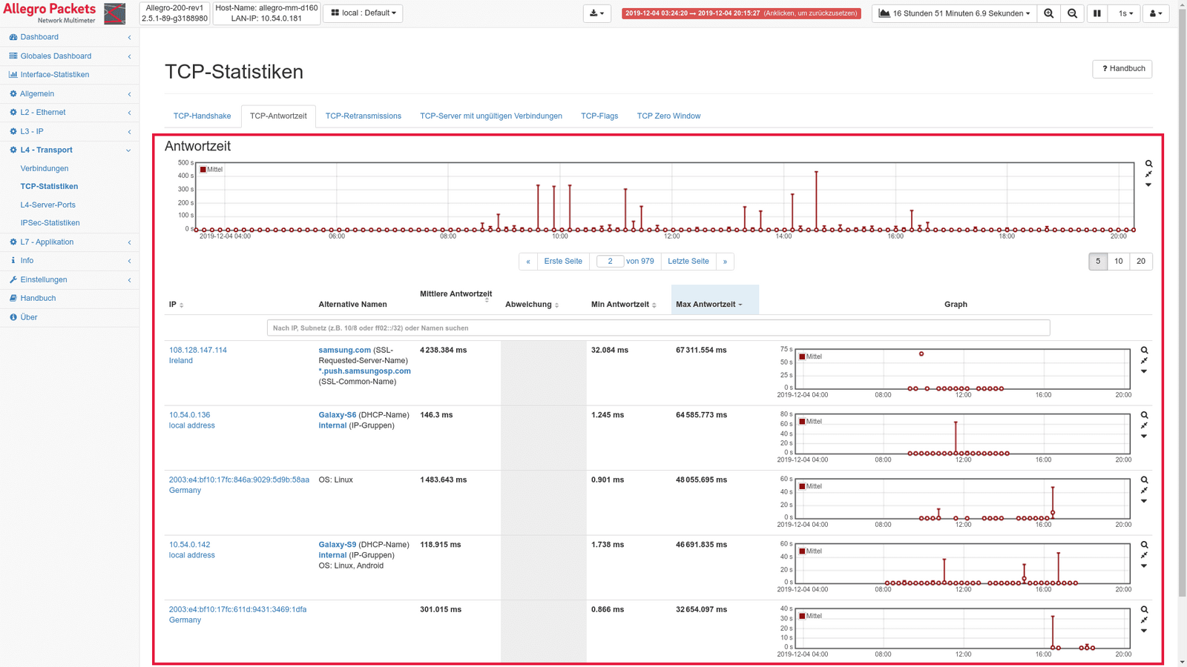Click the IP or subnet search field
1187x667 pixels.
[658, 328]
